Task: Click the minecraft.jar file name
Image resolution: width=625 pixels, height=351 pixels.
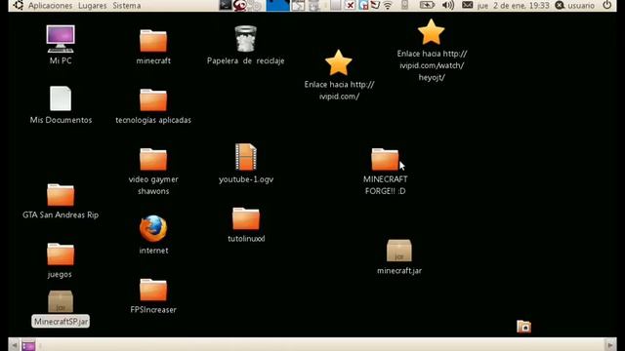Action: click(399, 271)
